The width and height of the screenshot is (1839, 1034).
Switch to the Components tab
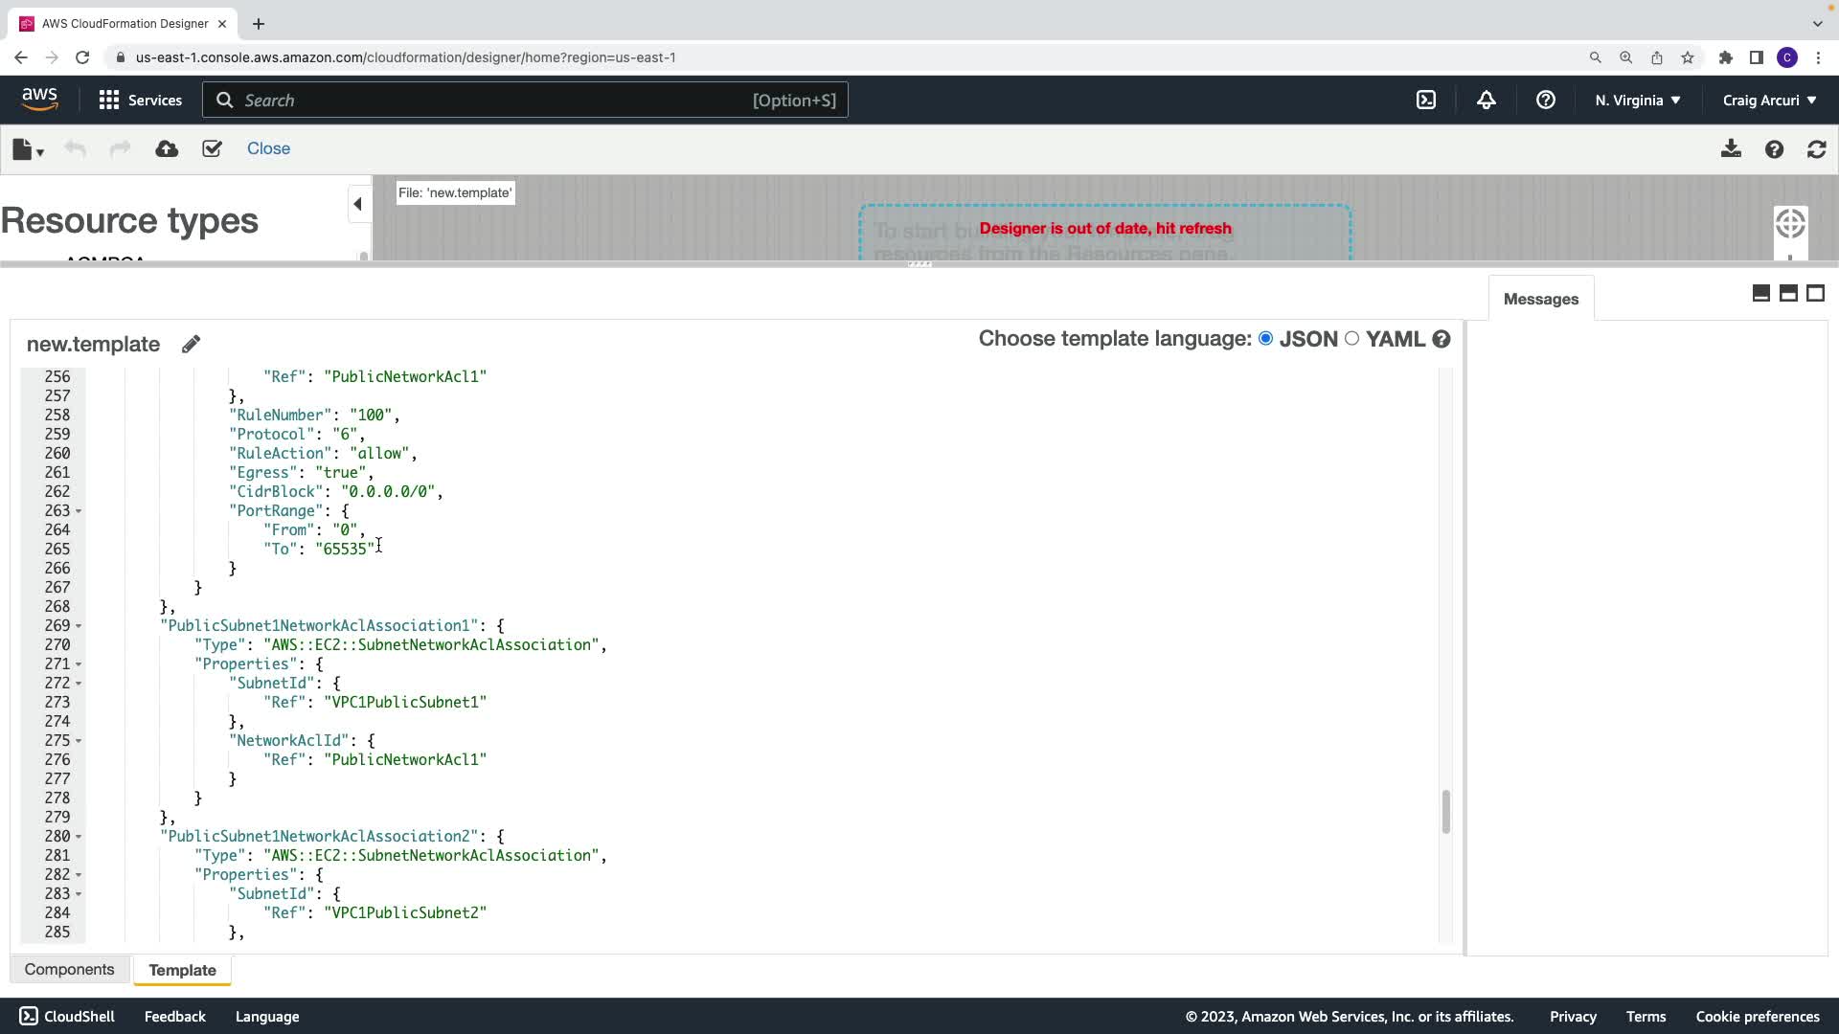point(69,969)
